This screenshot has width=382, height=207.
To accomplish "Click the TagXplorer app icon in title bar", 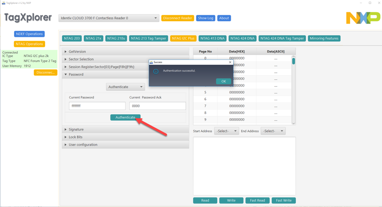I will click(x=3, y=3).
